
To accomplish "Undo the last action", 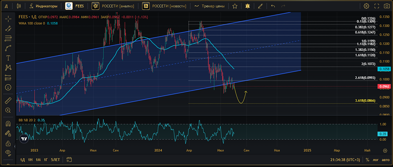I will pyautogui.click(x=273, y=6).
